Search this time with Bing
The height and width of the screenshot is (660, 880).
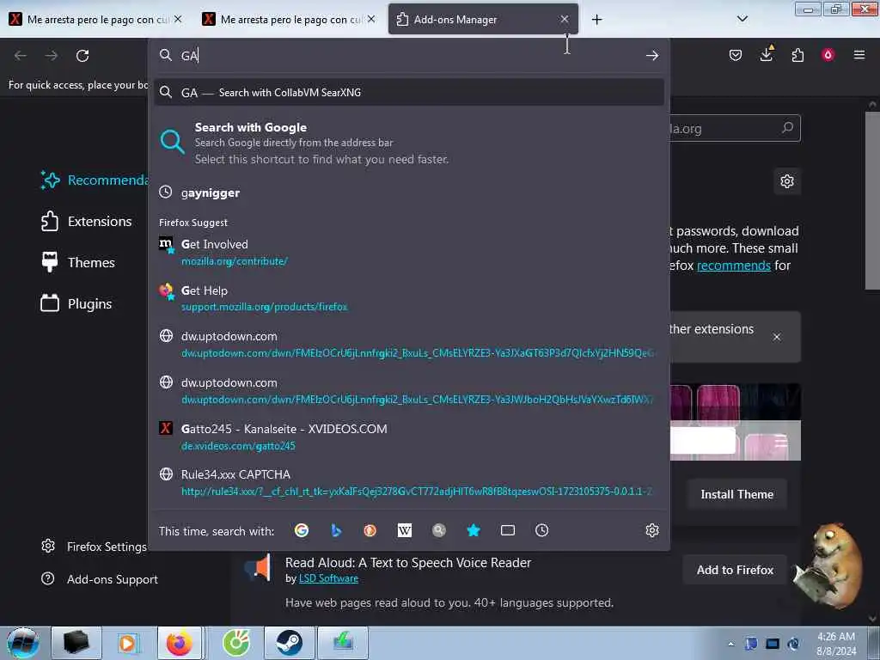pos(336,530)
